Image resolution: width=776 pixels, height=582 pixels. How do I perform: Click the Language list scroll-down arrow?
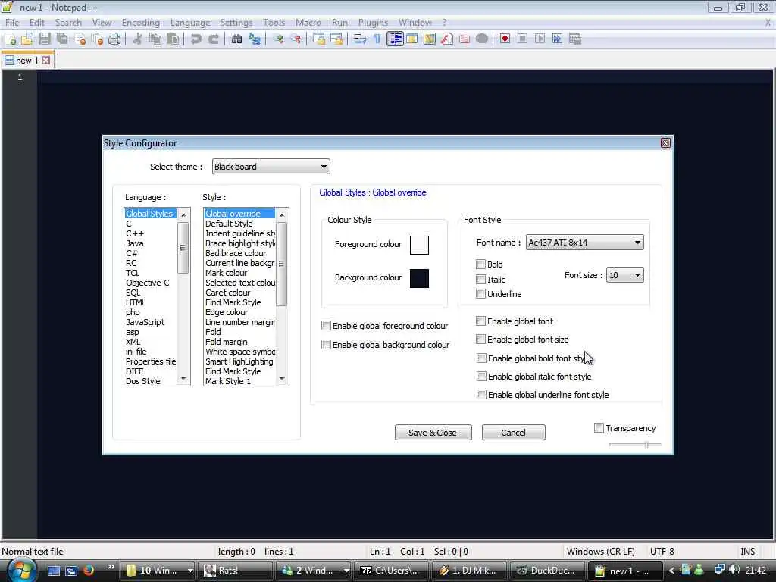183,380
